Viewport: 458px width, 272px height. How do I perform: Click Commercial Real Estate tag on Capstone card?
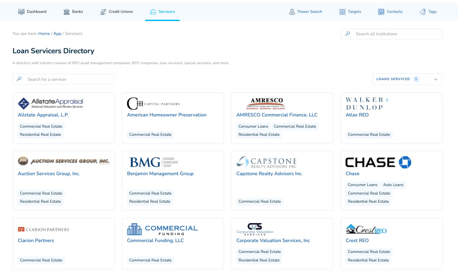pos(260,201)
